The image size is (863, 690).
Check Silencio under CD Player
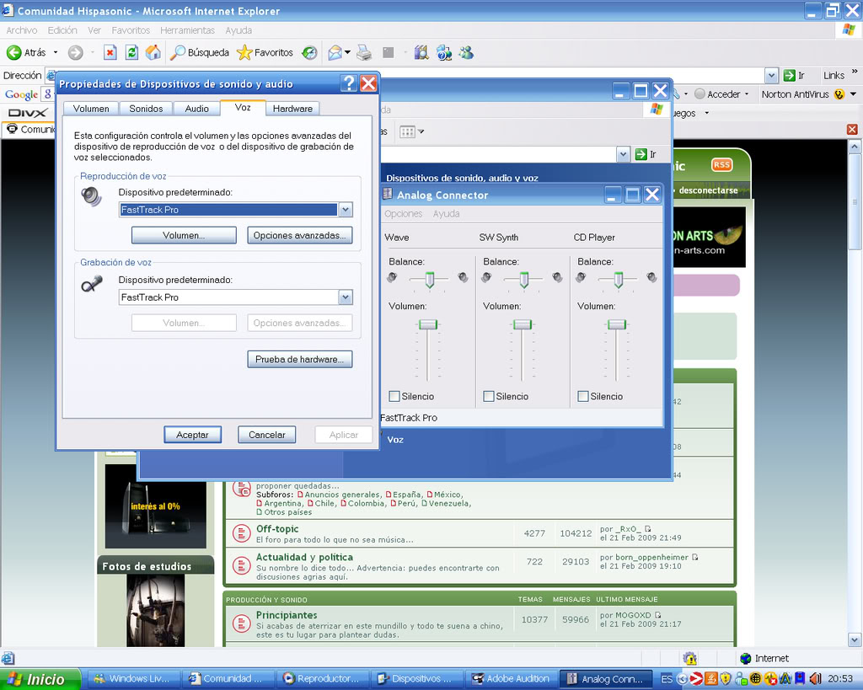tap(583, 396)
